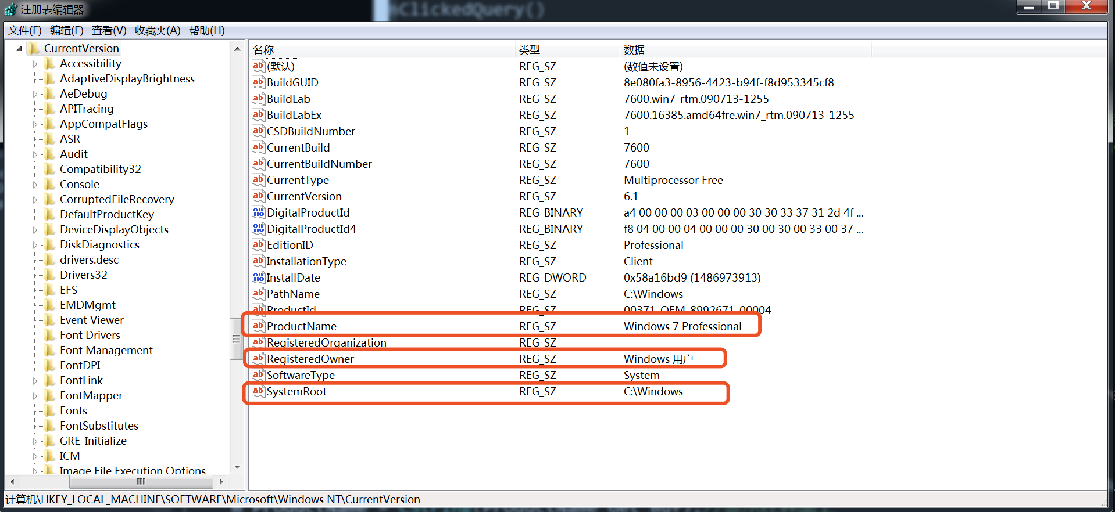The width and height of the screenshot is (1115, 512).
Task: Expand the Accessibility tree node
Action: (x=35, y=64)
